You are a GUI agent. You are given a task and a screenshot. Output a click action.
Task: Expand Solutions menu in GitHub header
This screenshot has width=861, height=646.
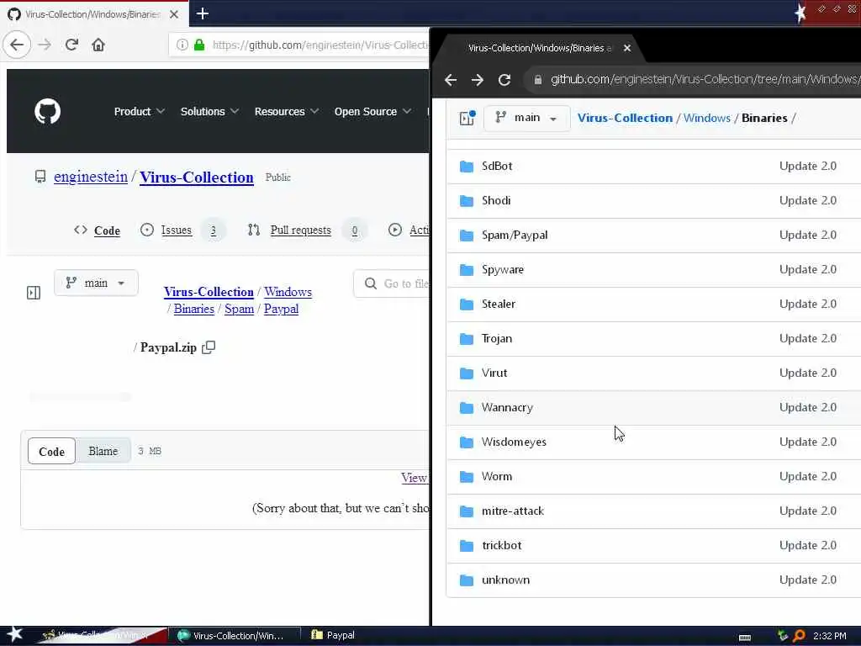pos(209,112)
